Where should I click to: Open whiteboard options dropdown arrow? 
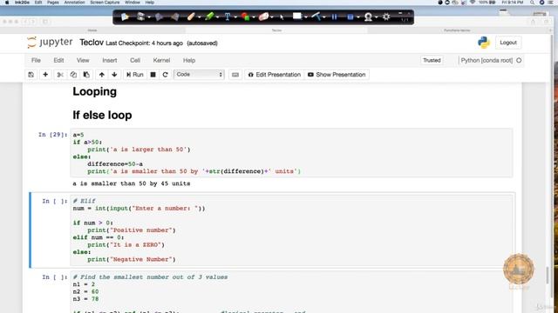(306, 17)
